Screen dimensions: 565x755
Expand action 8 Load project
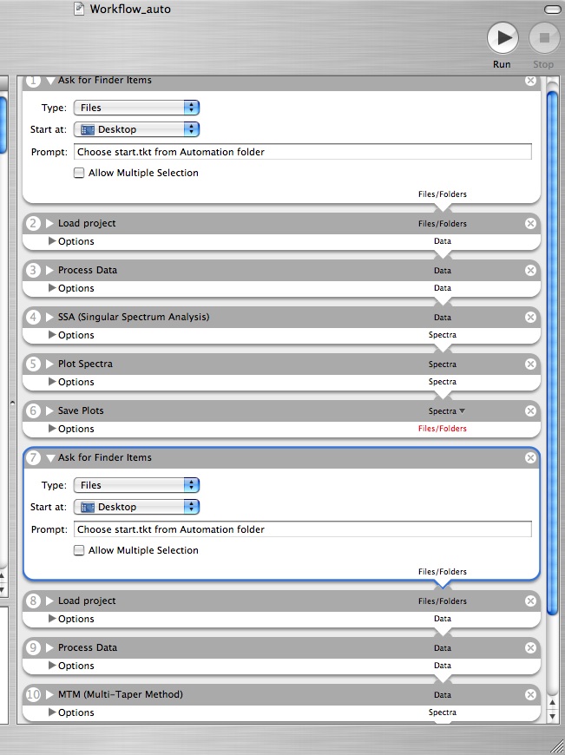[x=49, y=601]
